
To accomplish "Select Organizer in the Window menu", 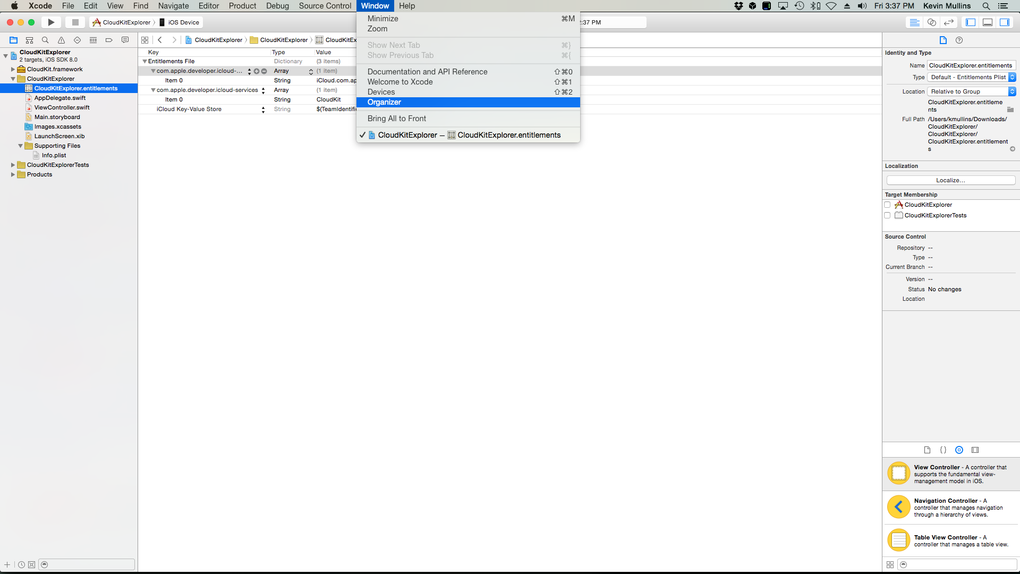I will [x=468, y=102].
